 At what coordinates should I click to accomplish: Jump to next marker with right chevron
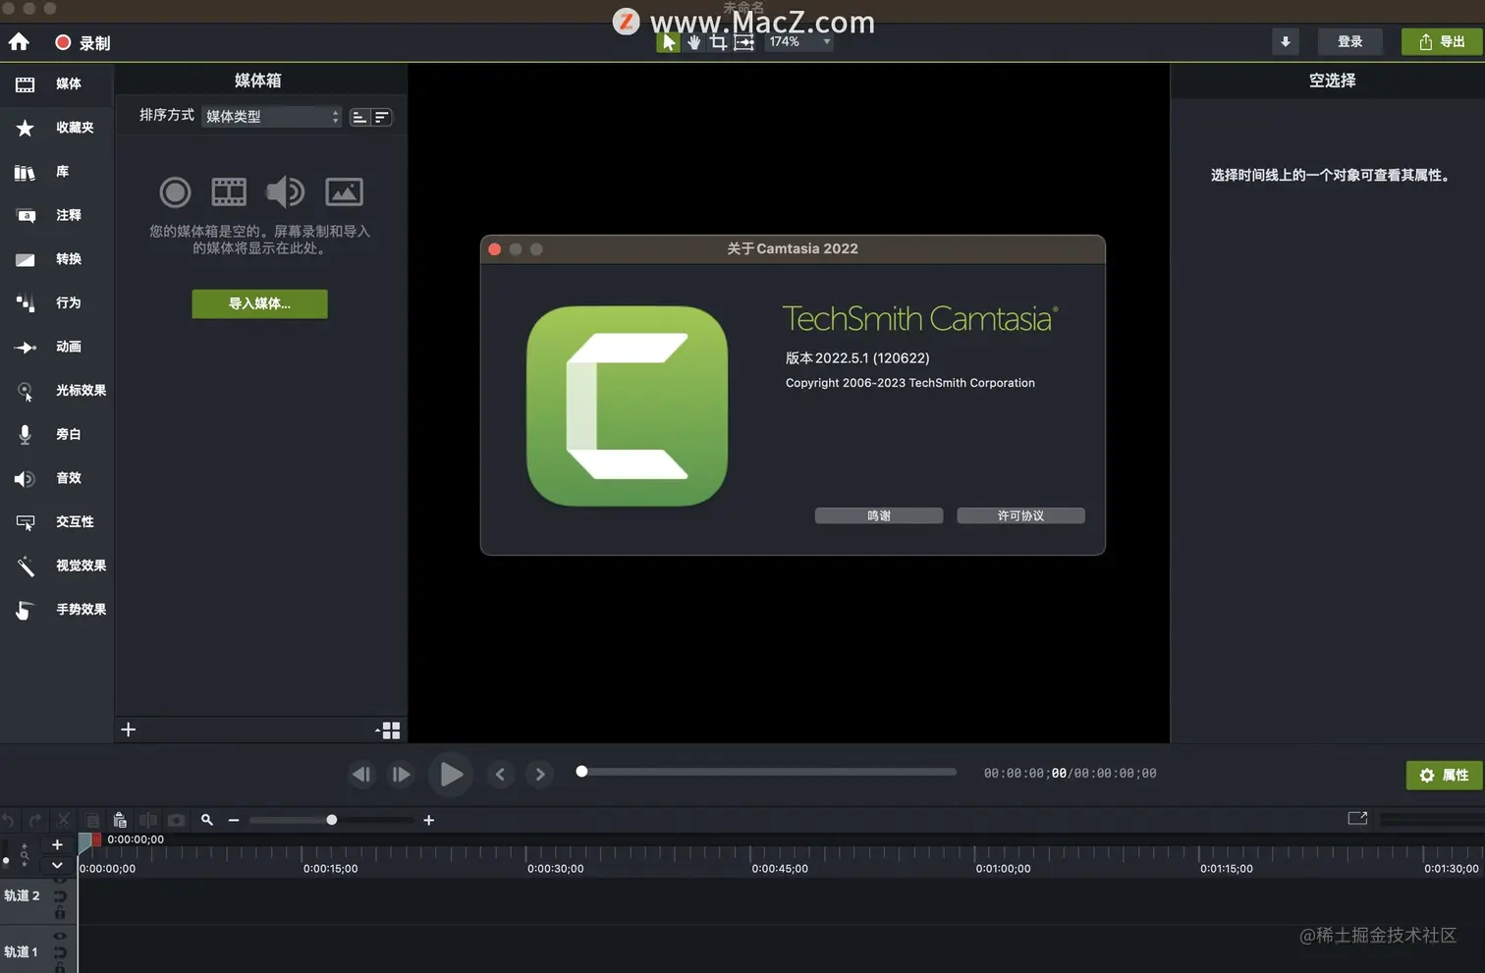tap(540, 775)
